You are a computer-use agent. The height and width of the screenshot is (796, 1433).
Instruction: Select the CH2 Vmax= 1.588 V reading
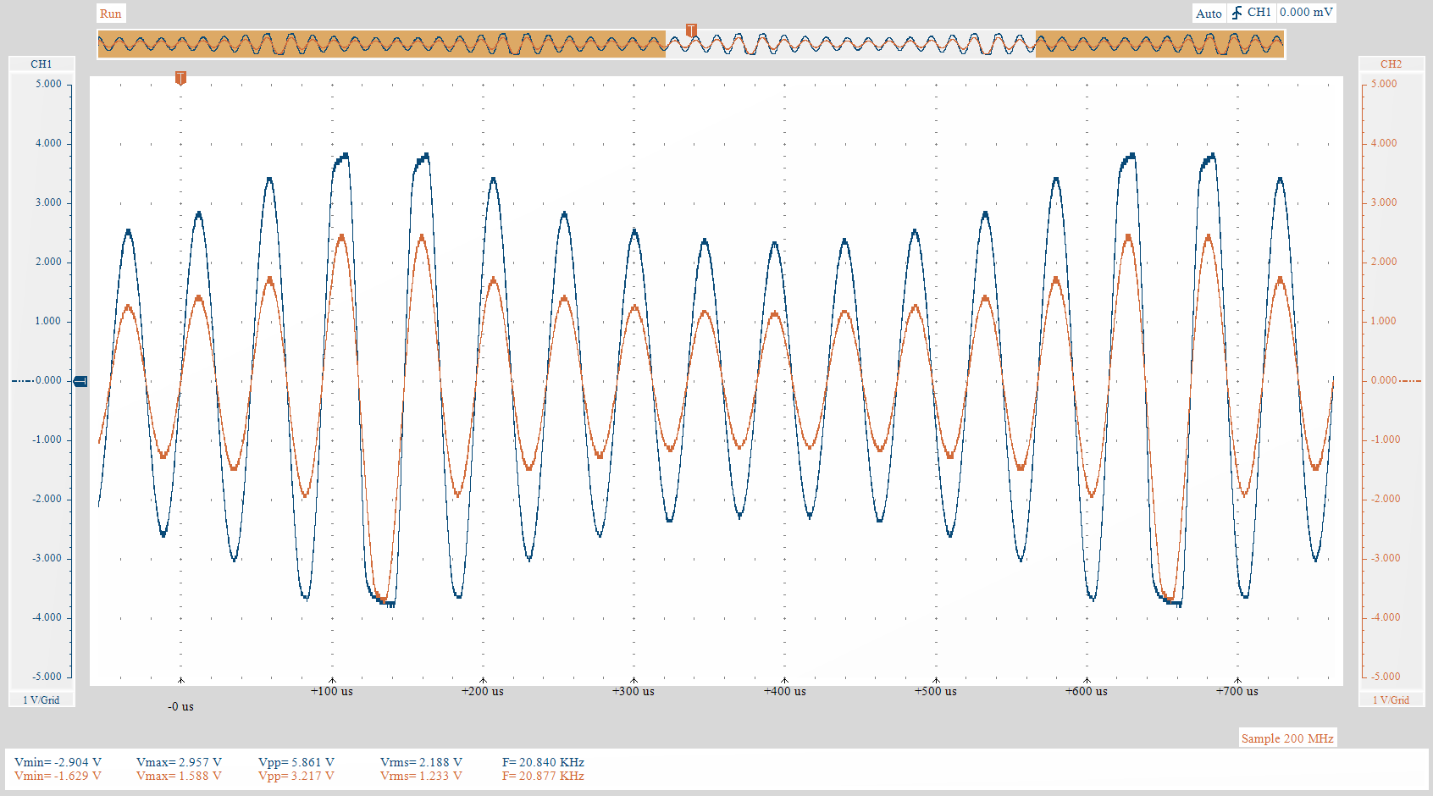tap(179, 776)
